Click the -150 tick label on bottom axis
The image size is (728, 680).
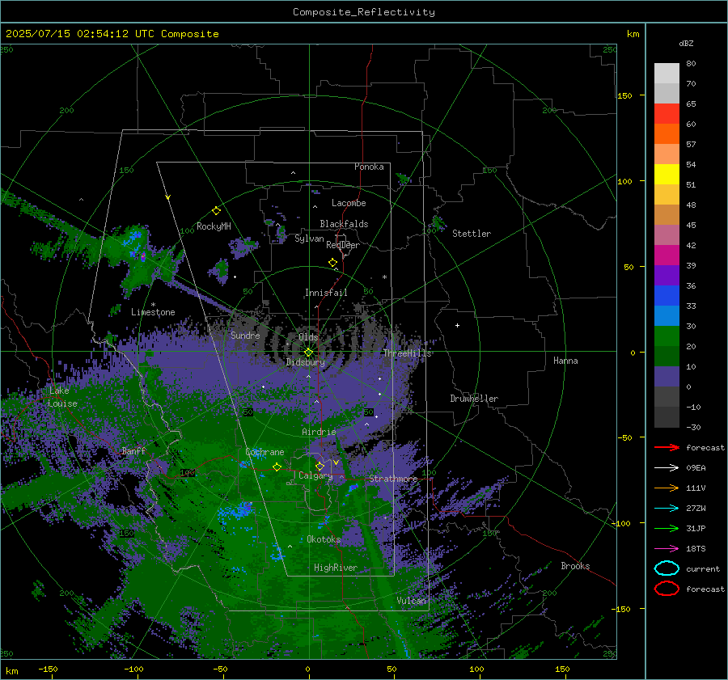[48, 669]
